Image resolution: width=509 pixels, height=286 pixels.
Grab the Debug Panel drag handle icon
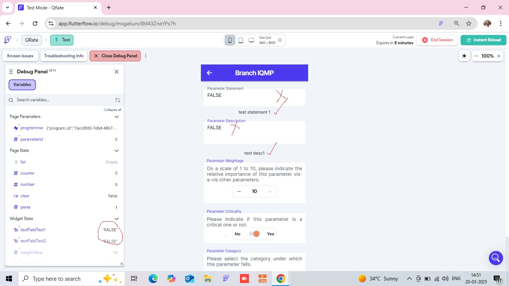coord(11,71)
